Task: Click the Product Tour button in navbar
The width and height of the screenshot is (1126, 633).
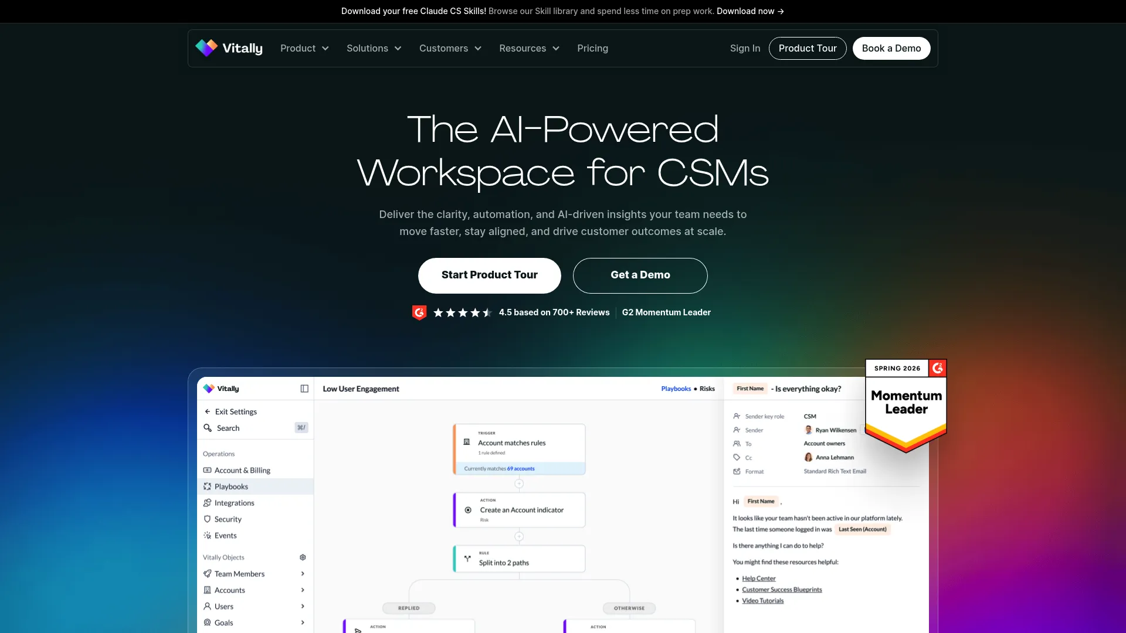Action: click(x=808, y=48)
